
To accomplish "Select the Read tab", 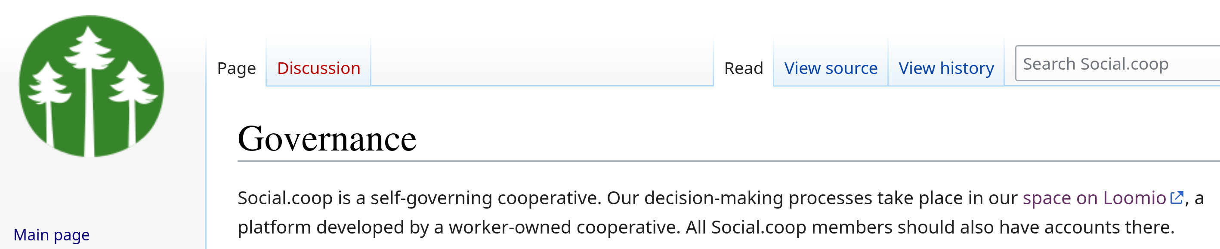I will pyautogui.click(x=743, y=68).
